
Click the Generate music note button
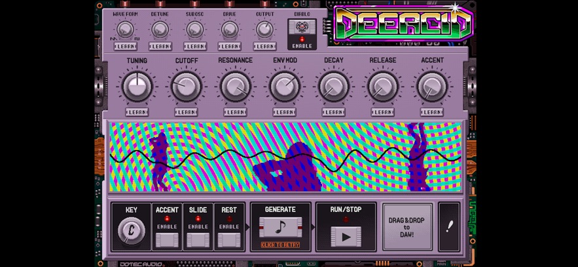[281, 227]
